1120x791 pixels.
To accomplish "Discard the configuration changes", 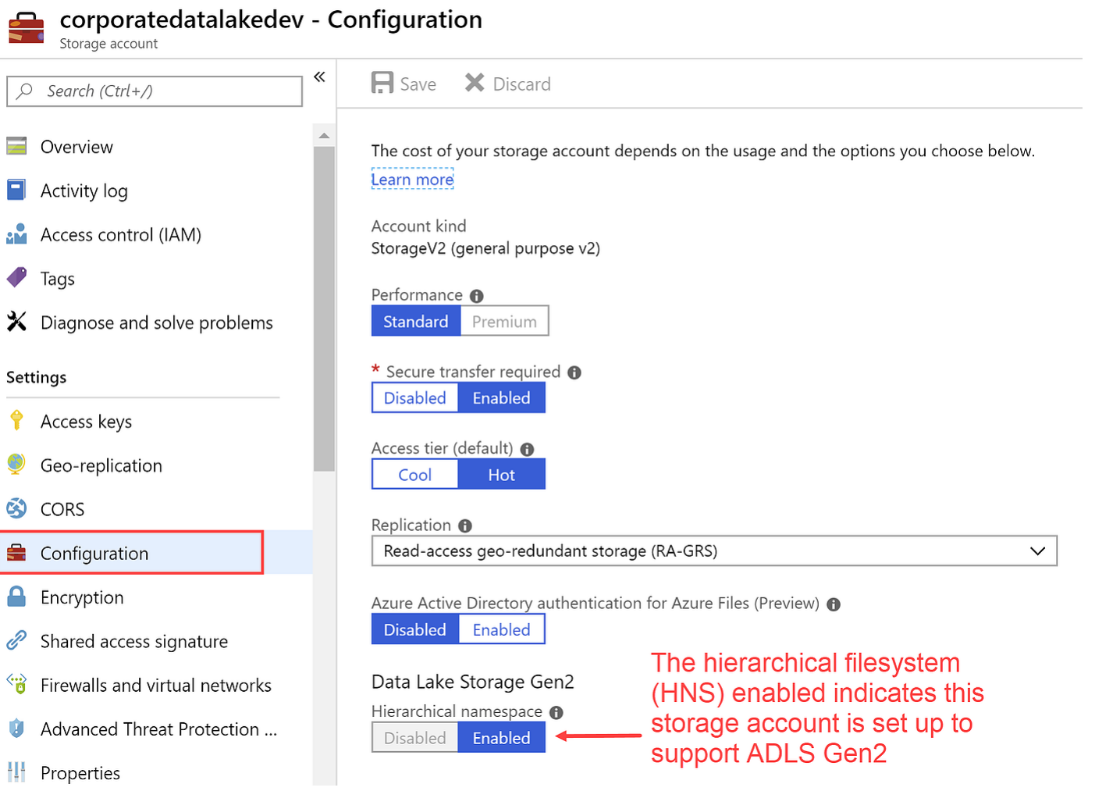I will pyautogui.click(x=507, y=84).
